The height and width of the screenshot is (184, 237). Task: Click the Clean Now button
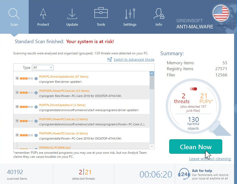pos(195,147)
